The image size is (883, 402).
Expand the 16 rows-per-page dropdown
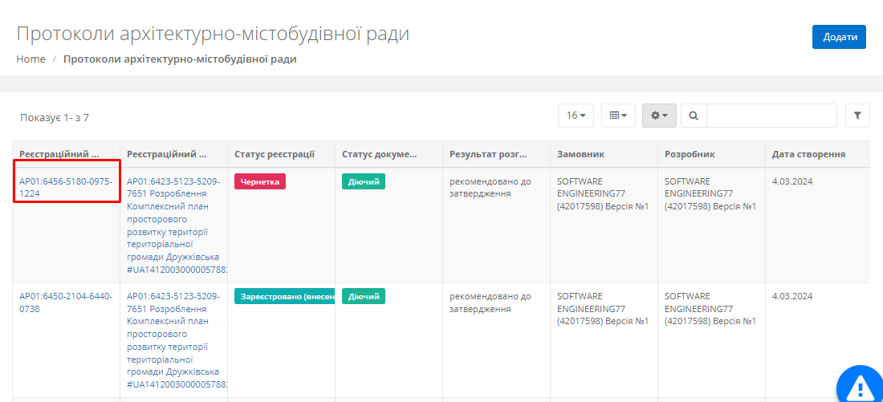coord(576,116)
